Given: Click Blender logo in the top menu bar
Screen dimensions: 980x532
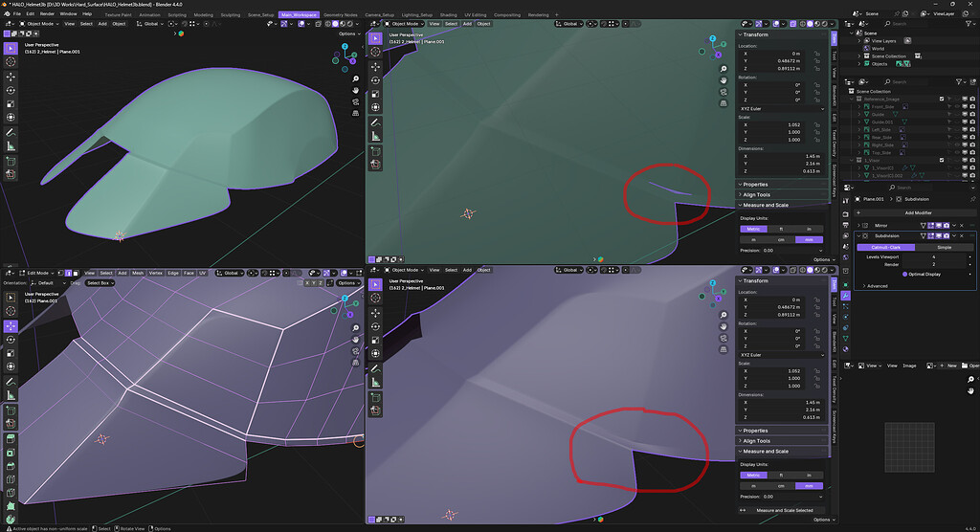Looking at the screenshot, I should tap(5, 13).
